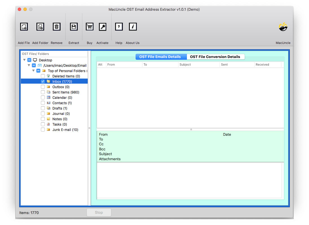Click the Activate key icon
Screen dimensions: 309x225
(x=103, y=27)
